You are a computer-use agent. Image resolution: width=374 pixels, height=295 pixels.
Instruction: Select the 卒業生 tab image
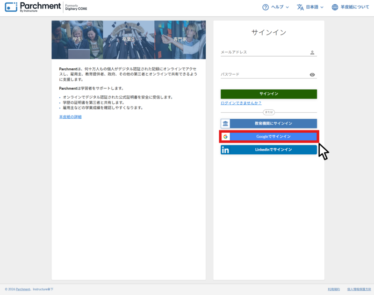(129, 40)
